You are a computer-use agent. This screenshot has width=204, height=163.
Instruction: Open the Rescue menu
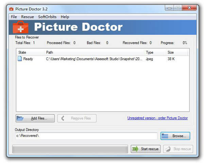(28, 17)
